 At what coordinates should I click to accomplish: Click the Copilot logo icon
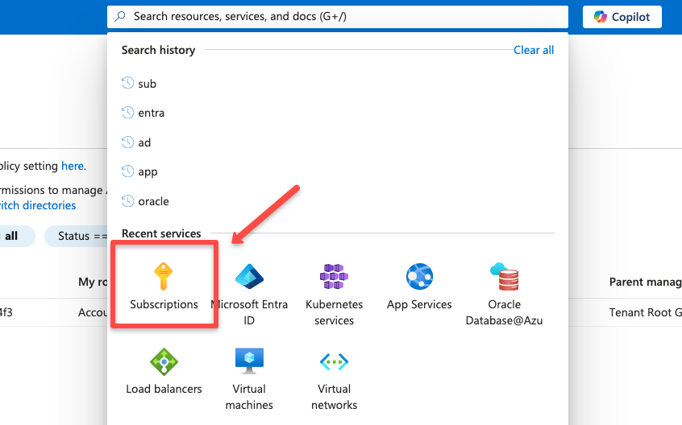pos(601,16)
